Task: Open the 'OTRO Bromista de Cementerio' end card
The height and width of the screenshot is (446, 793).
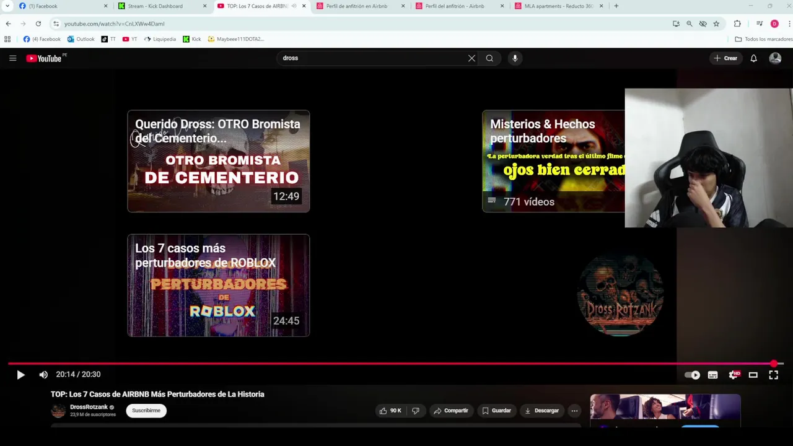Action: [x=219, y=161]
